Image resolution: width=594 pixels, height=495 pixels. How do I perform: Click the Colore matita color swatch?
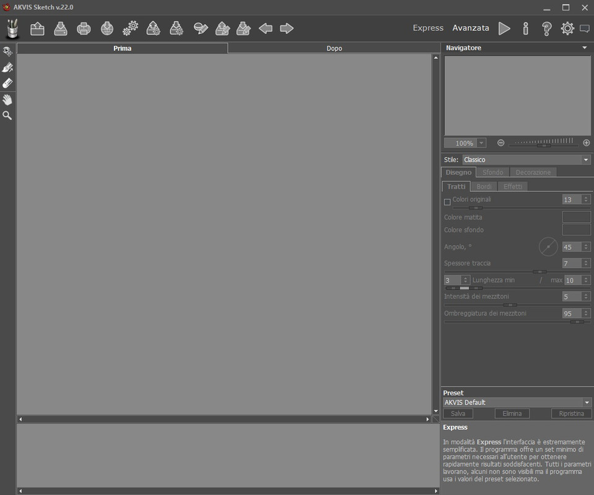pos(576,217)
